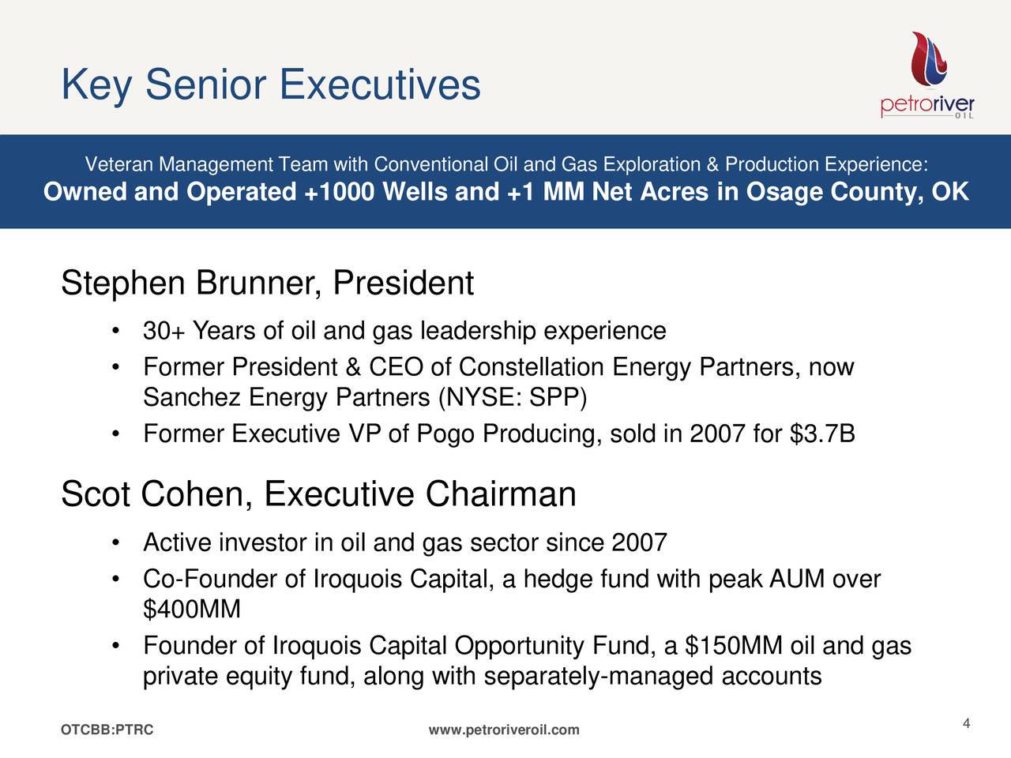Image resolution: width=1011 pixels, height=758 pixels.
Task: Click the petroriver OIL logo wordmark
Action: coord(927,107)
